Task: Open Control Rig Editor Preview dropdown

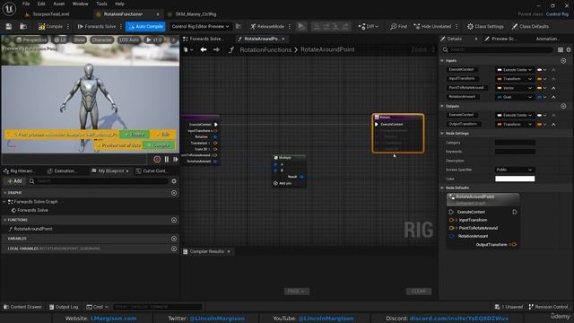Action: tap(200, 26)
